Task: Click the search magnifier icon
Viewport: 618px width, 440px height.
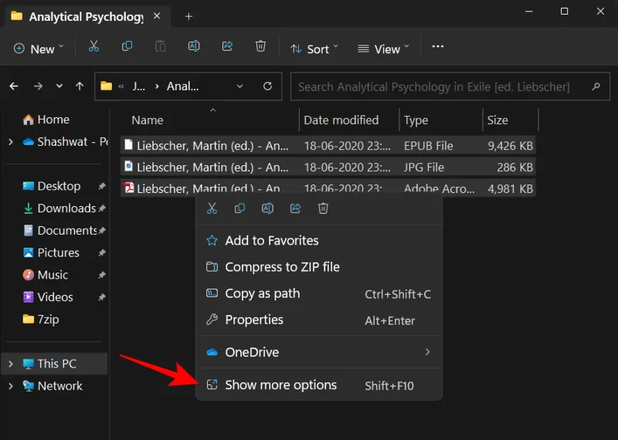Action: 596,86
